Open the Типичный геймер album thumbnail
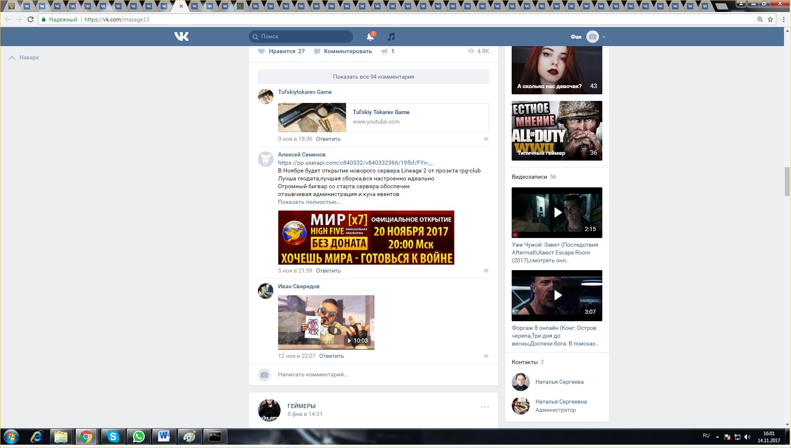The height and width of the screenshot is (448, 791). [x=557, y=131]
